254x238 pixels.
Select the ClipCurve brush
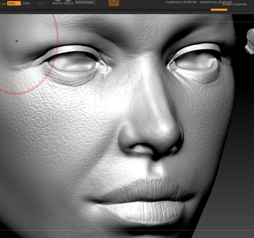click(69, 3)
